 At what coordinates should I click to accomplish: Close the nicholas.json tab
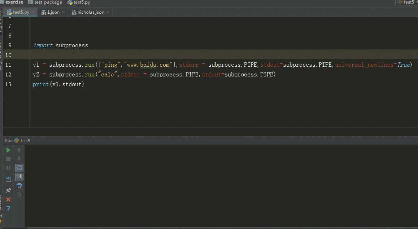pos(108,12)
